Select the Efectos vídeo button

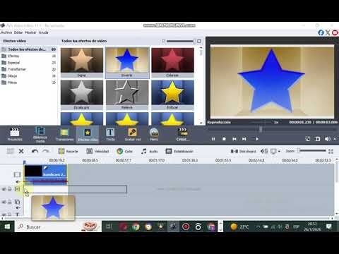[x=88, y=134]
